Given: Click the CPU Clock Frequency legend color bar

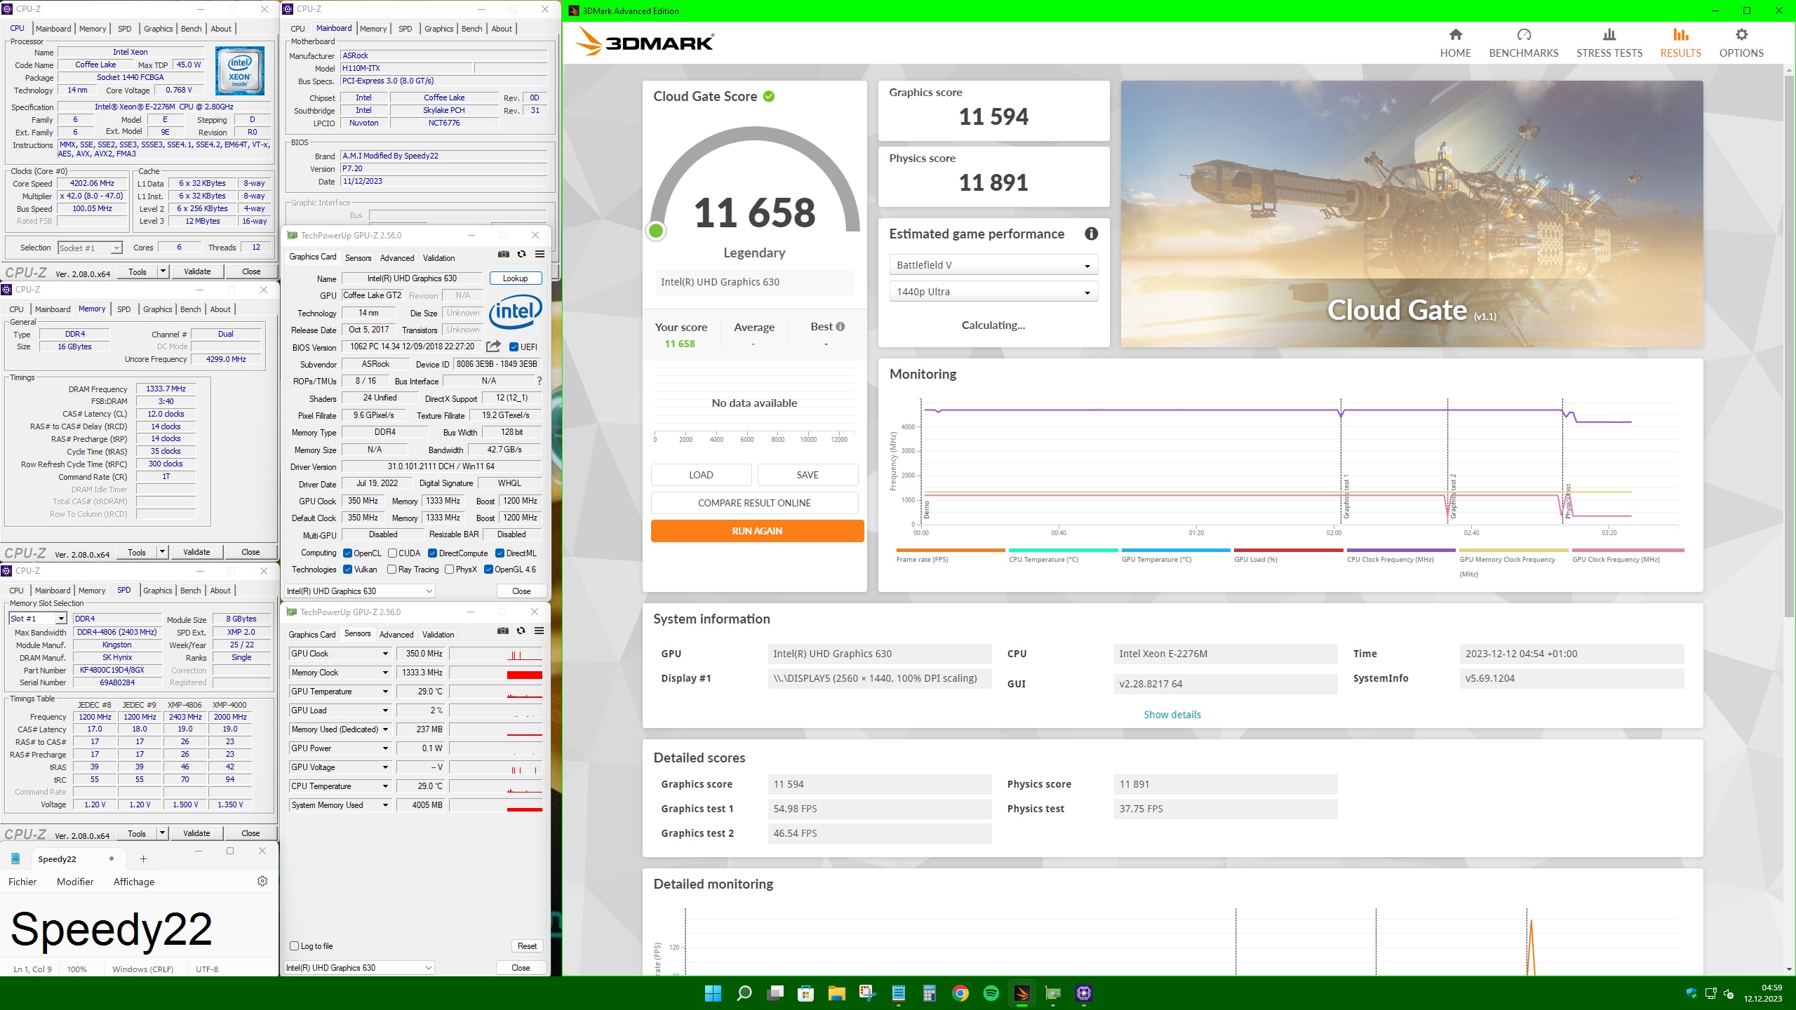Looking at the screenshot, I should click(1401, 551).
